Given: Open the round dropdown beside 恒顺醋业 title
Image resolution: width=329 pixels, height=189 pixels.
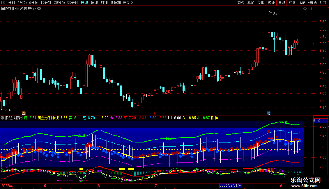Looking at the screenshot, I should (x=39, y=9).
